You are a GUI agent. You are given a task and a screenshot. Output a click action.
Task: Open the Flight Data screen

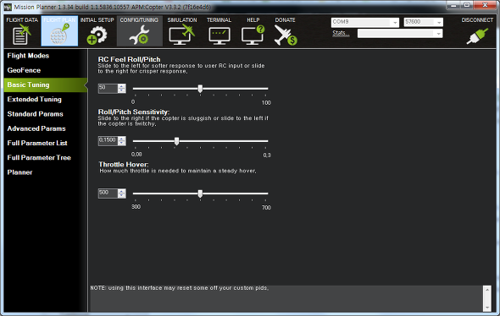pos(22,31)
